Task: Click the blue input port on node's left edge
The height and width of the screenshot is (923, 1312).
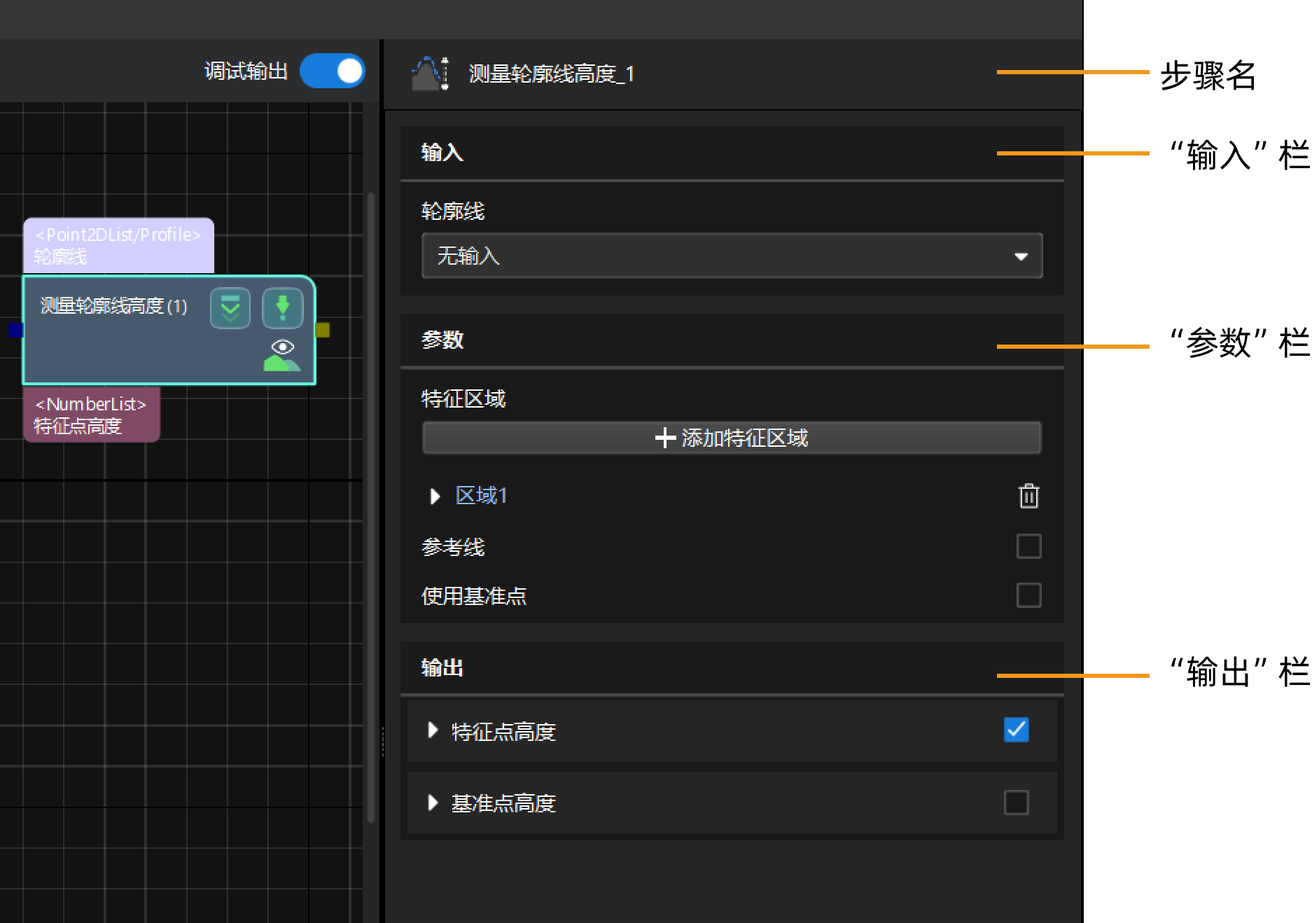Action: tap(15, 330)
